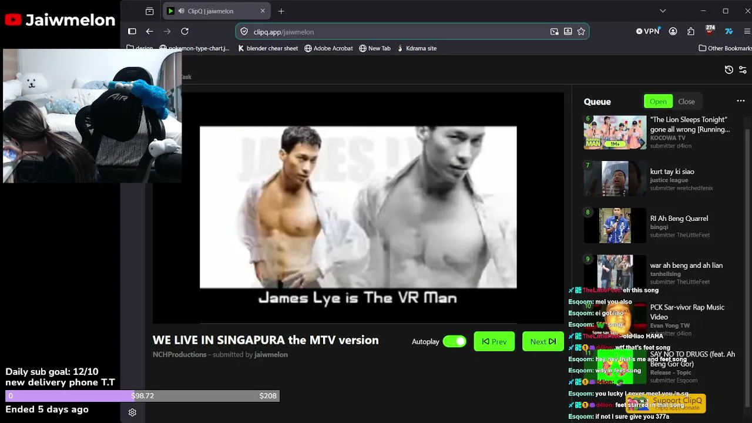The image size is (752, 423).
Task: Select "war ah beng and ah lian" title
Action: 686,266
